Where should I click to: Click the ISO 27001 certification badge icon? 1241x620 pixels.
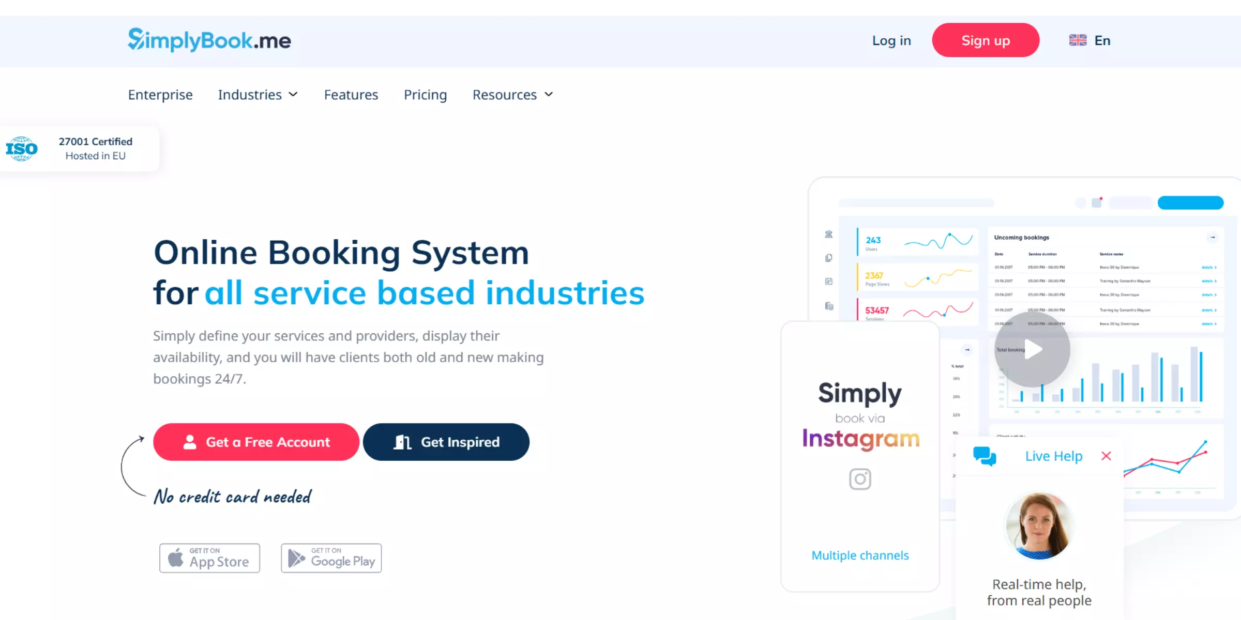coord(22,149)
